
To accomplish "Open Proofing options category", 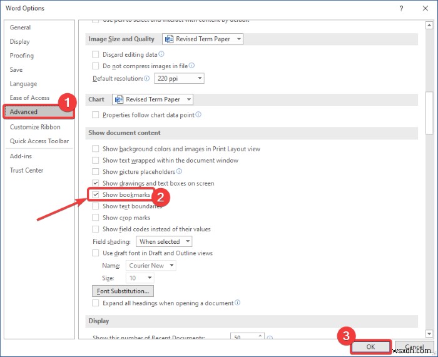I will (21, 56).
